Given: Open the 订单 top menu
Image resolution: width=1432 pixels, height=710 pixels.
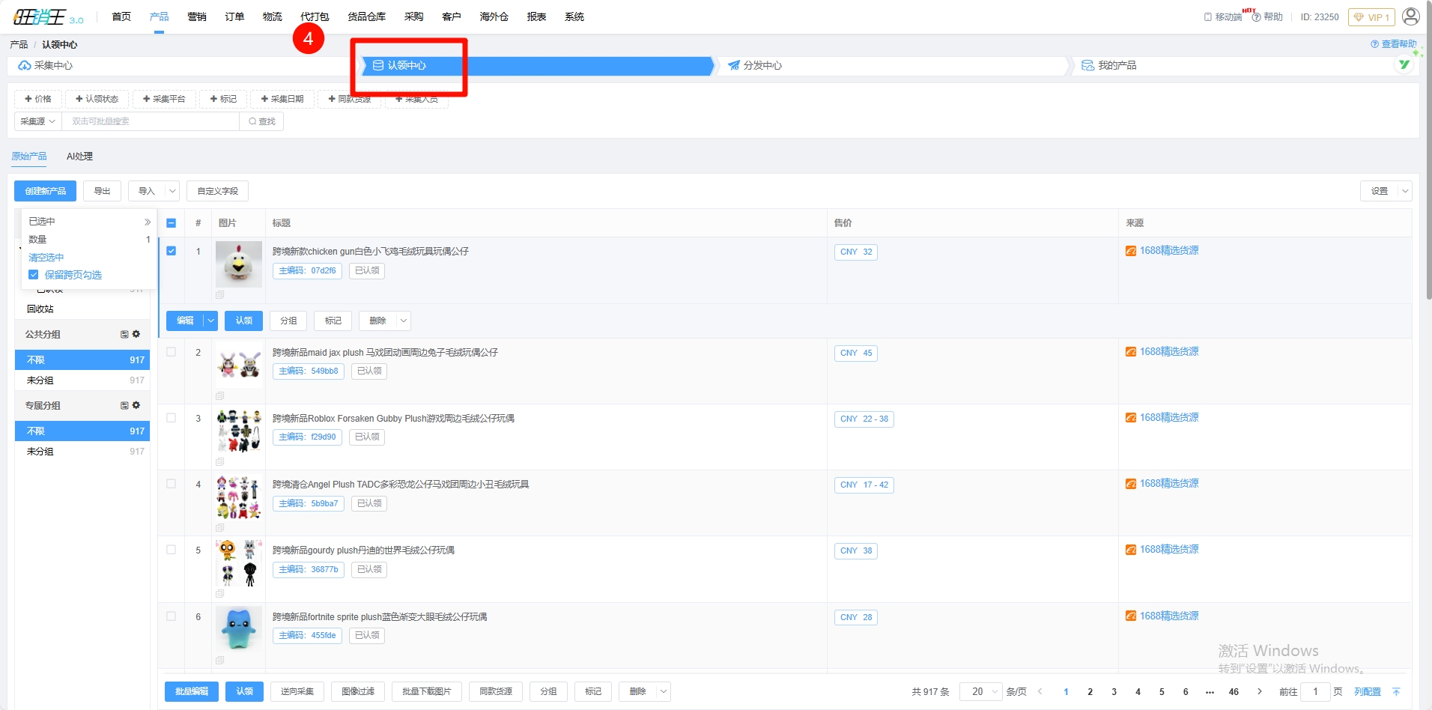Looking at the screenshot, I should pos(234,16).
